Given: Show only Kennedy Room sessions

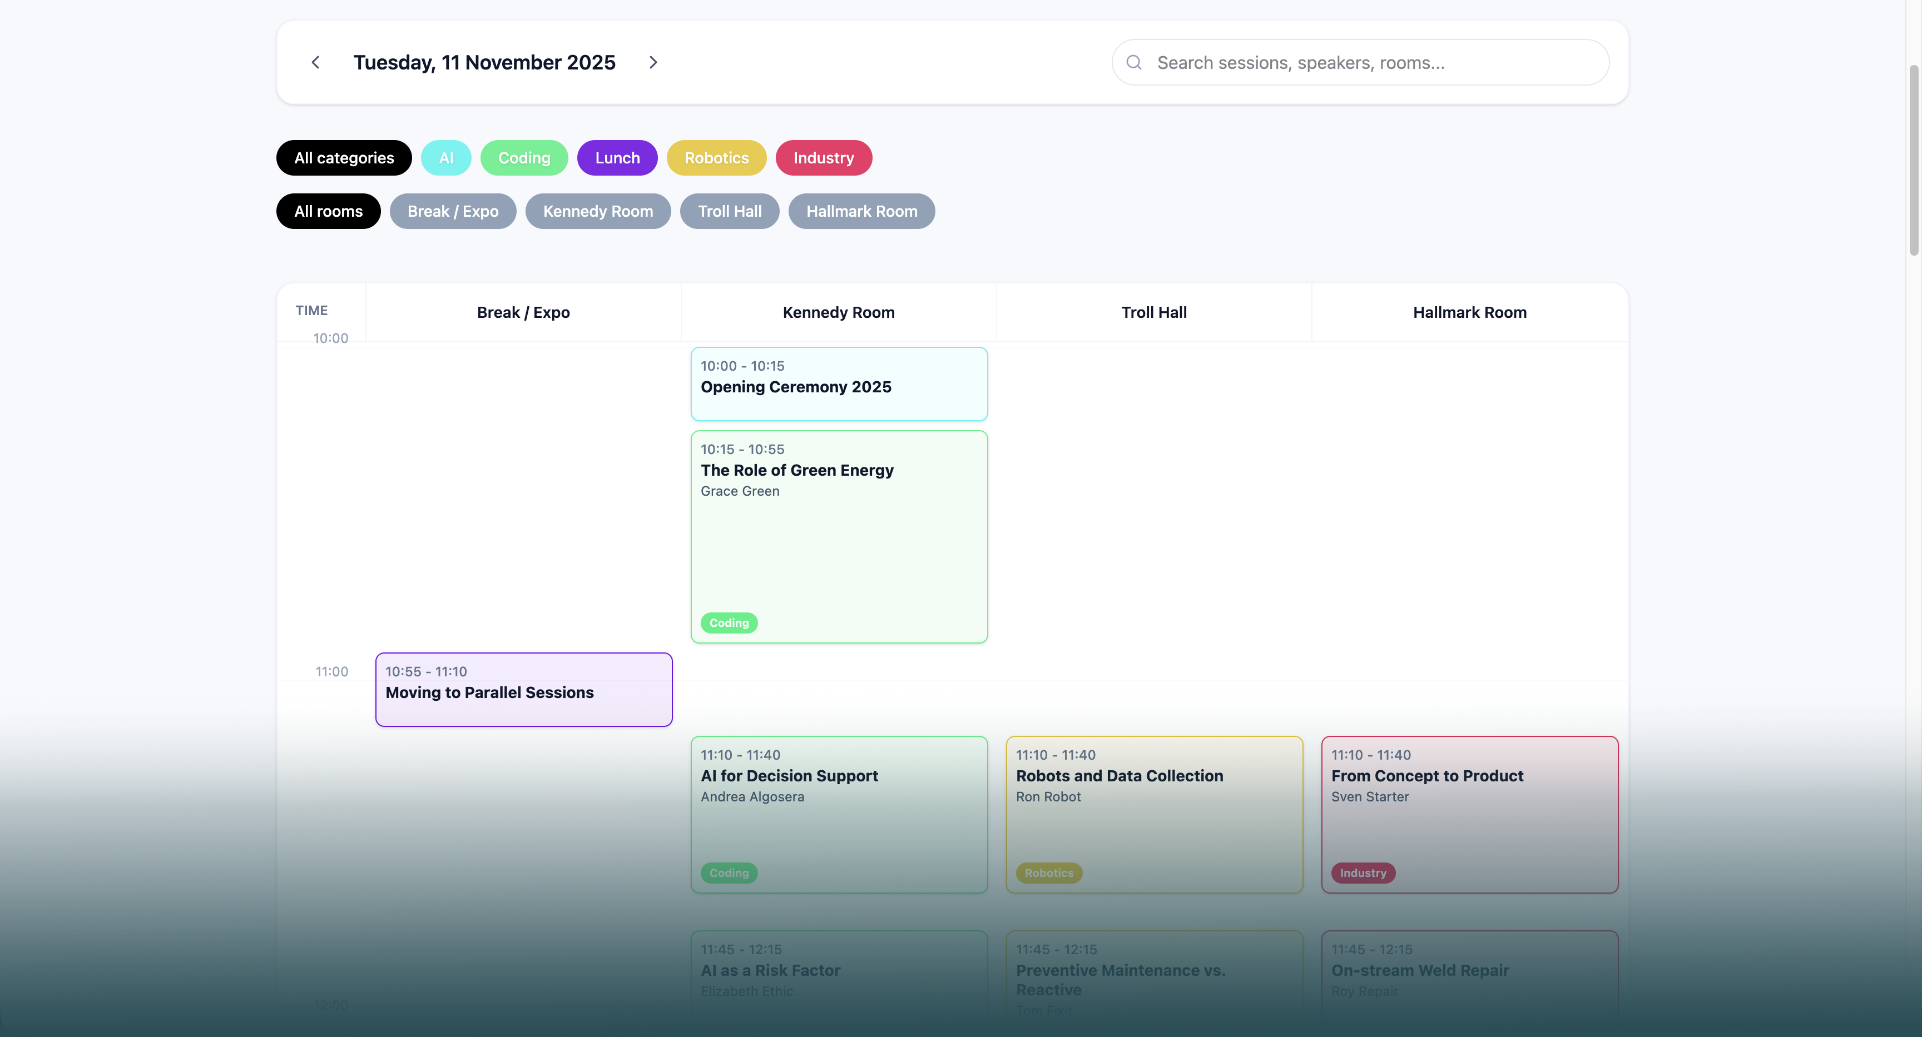Looking at the screenshot, I should pyautogui.click(x=598, y=212).
